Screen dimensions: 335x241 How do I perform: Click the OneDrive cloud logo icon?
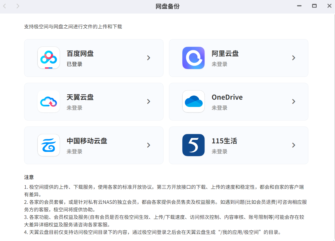pos(193,101)
